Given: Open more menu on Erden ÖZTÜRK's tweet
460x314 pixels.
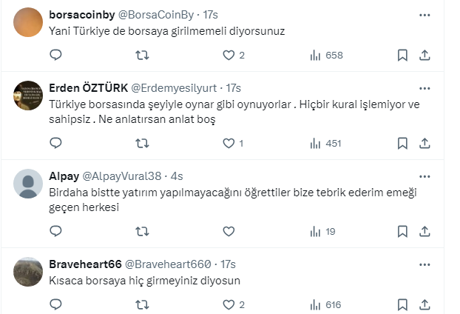Looking at the screenshot, I should 425,87.
